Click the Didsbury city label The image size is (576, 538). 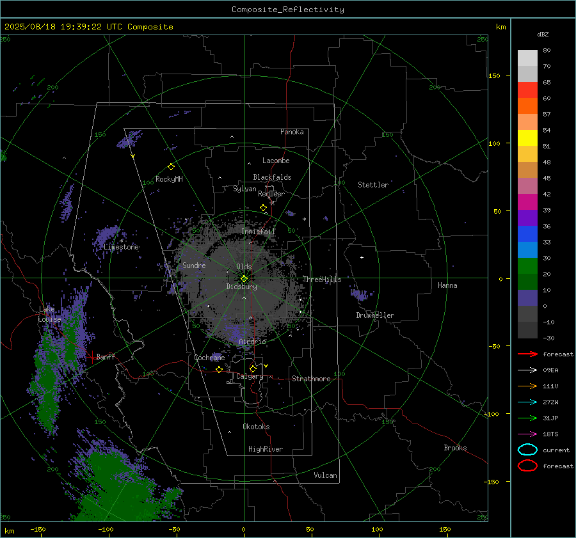coord(241,287)
